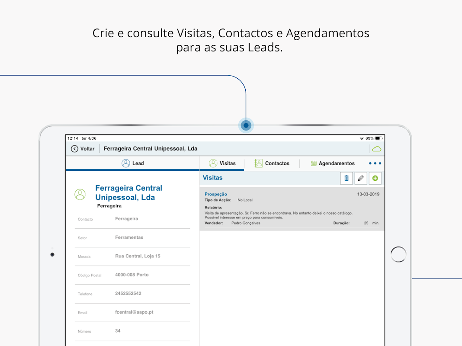This screenshot has width=462, height=346.
Task: Add new visit with plus icon
Action: (x=375, y=178)
